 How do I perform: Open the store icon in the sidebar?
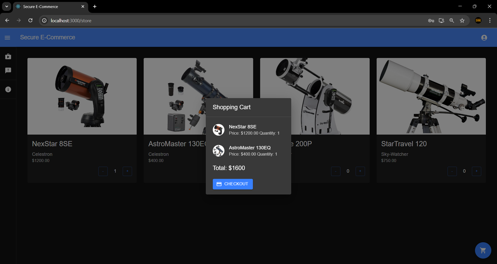[8, 57]
